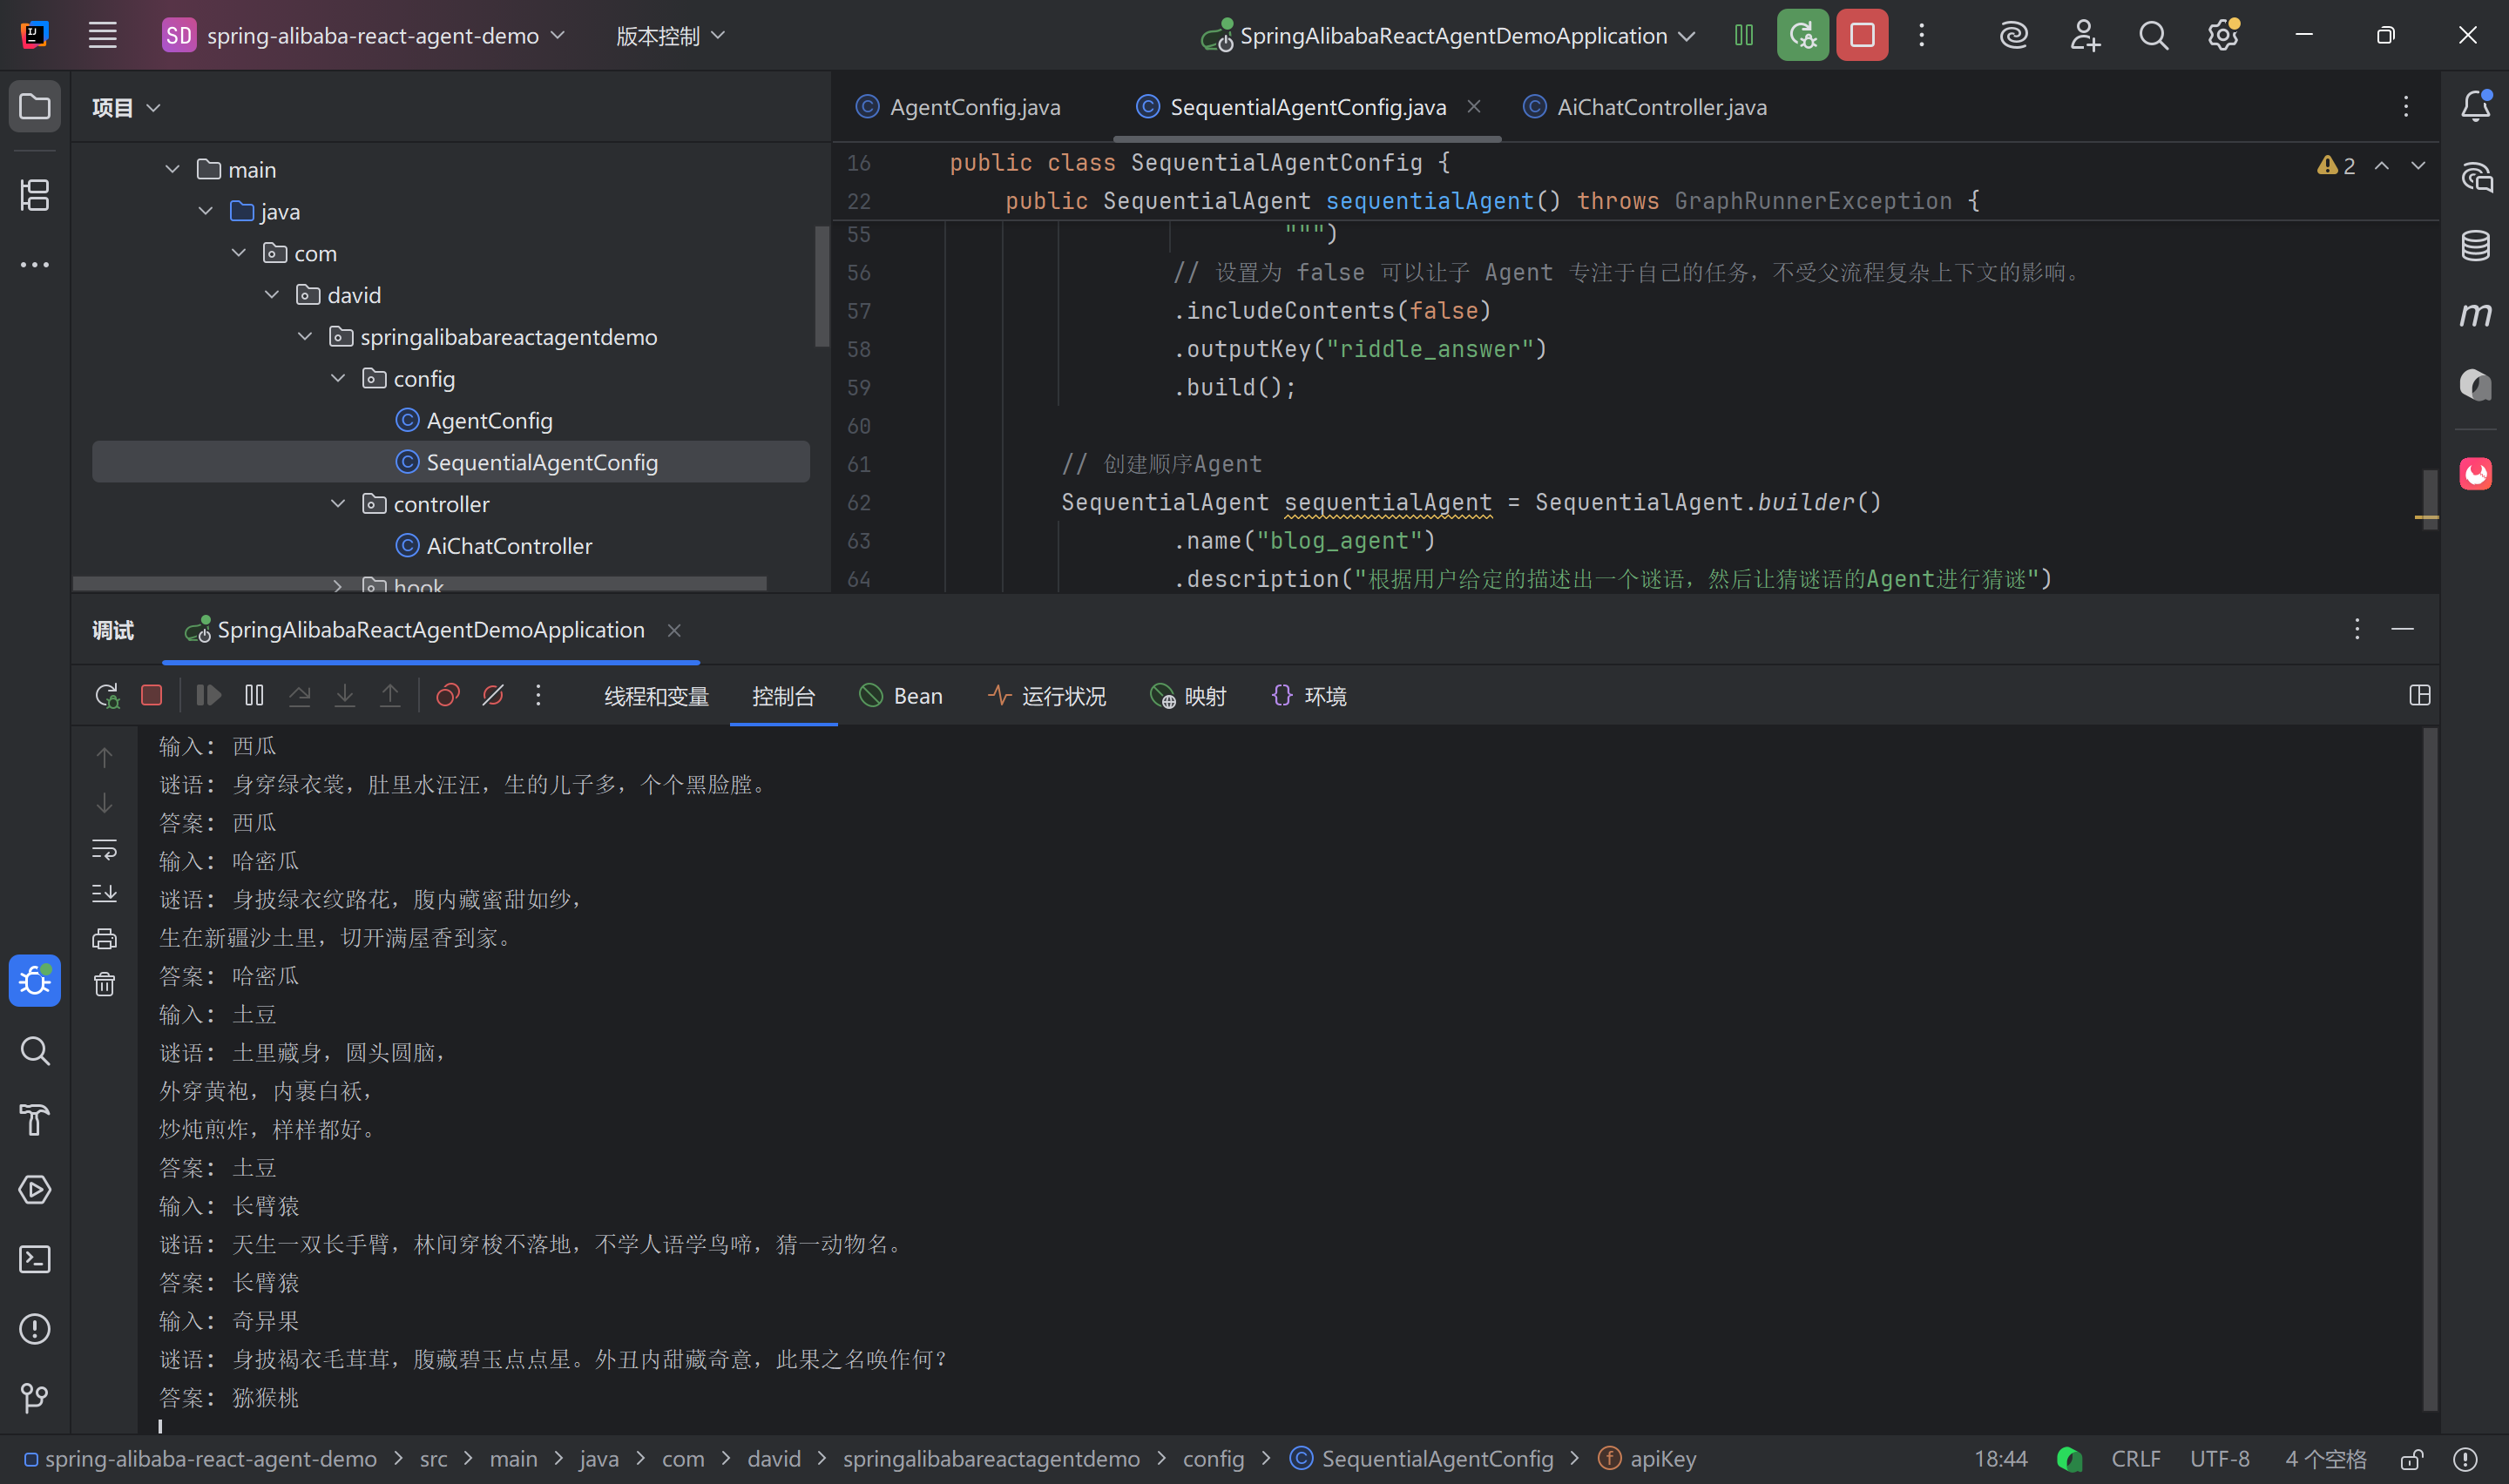The height and width of the screenshot is (1484, 2509).
Task: Print the console output
Action: tap(104, 939)
